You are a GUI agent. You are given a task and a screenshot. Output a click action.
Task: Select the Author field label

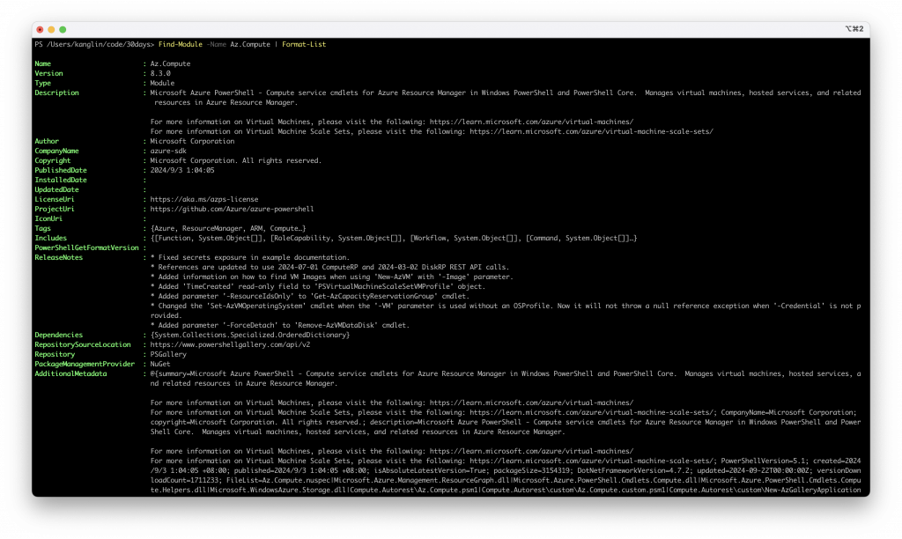47,141
